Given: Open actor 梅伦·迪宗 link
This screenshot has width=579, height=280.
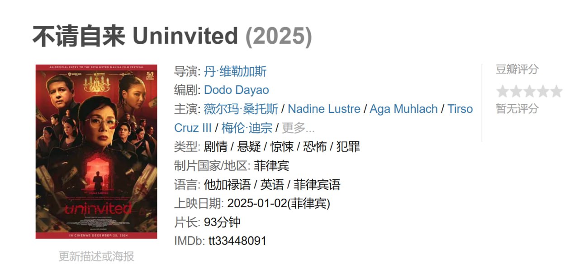Looking at the screenshot, I should 247,128.
